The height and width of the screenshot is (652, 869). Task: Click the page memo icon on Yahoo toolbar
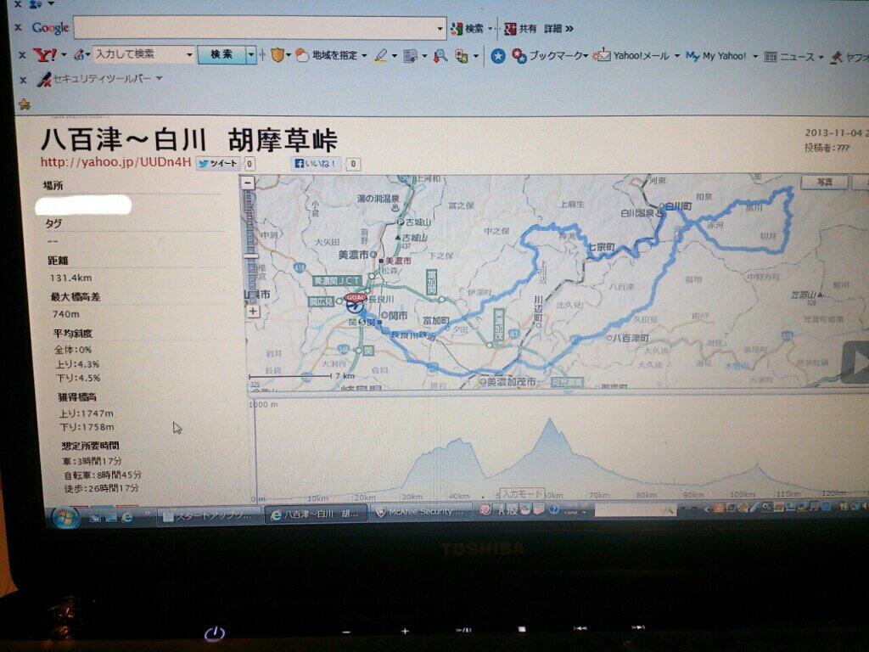point(411,55)
